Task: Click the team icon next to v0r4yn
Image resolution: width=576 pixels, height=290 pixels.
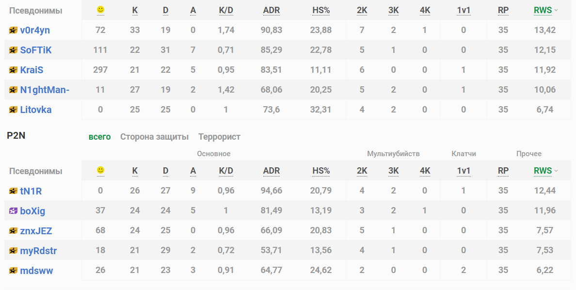Action: (13, 30)
